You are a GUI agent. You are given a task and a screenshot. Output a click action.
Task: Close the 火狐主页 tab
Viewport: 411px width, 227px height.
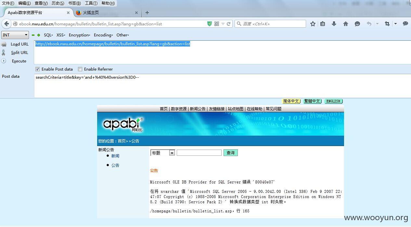point(136,13)
